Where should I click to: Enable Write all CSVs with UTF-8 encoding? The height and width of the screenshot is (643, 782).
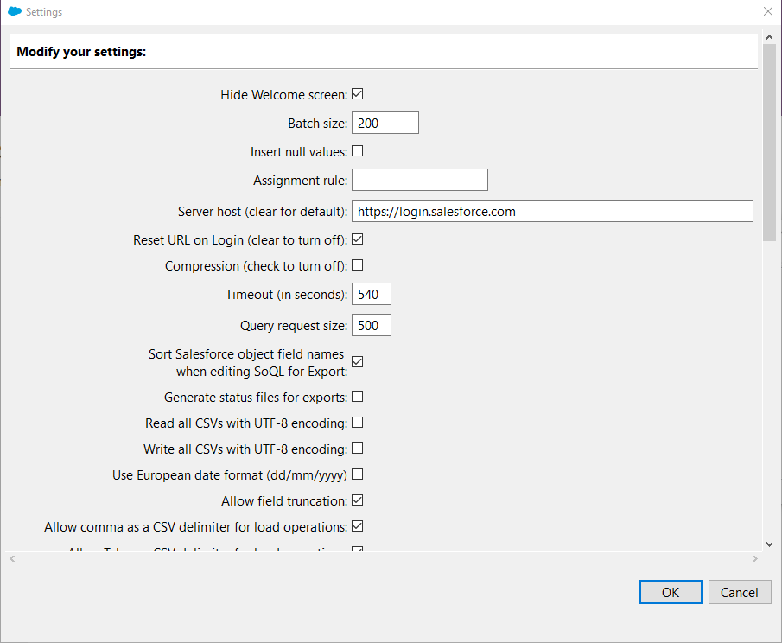point(357,449)
